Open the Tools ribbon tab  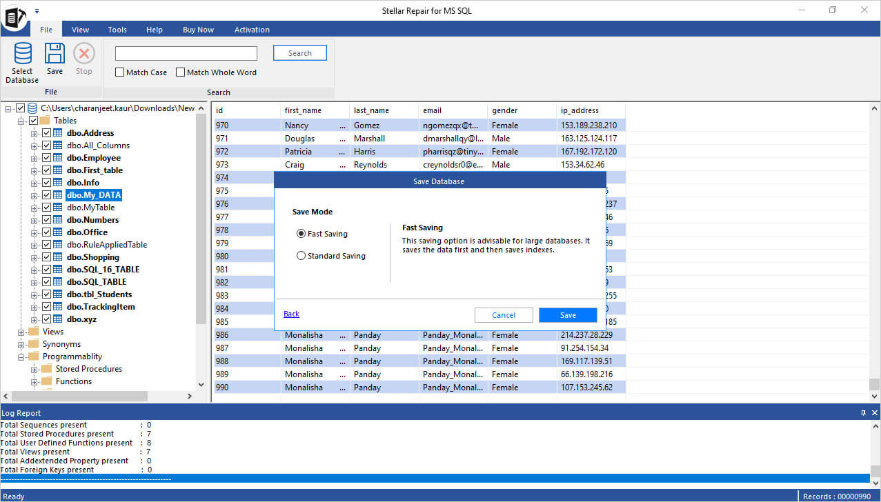point(117,30)
